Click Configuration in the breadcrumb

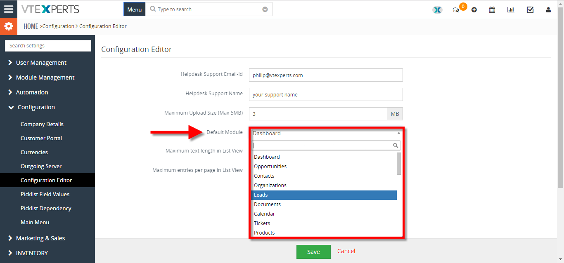coord(58,26)
